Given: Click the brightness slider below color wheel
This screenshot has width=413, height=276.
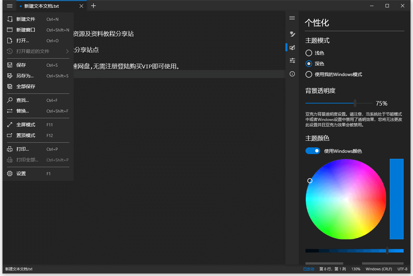Looking at the screenshot, I should (354, 251).
